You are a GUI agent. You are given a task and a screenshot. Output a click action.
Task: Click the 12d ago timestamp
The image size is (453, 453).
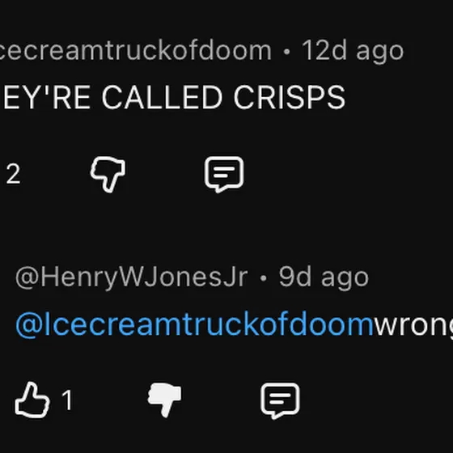point(353,51)
